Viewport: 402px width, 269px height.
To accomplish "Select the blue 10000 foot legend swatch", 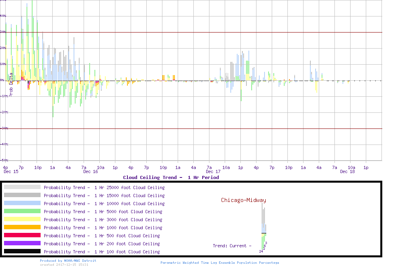I will 22,203.
